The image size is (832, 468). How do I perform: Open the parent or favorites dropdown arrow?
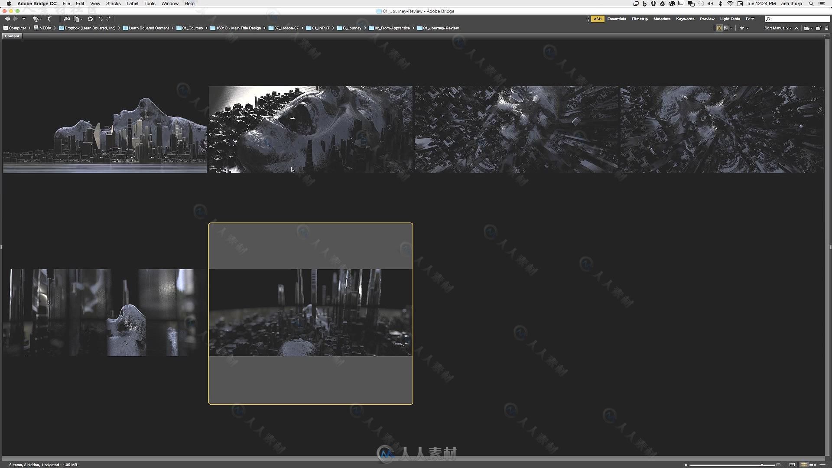24,19
